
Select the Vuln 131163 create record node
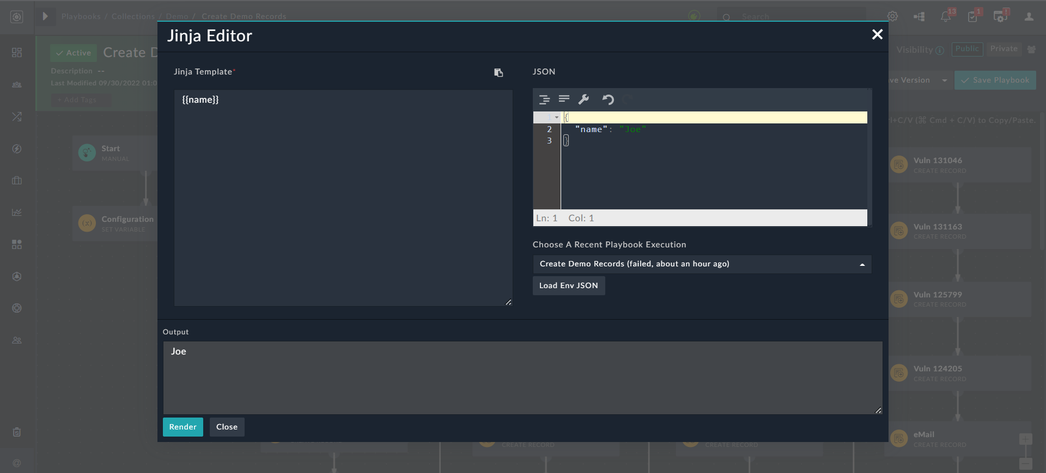click(960, 231)
